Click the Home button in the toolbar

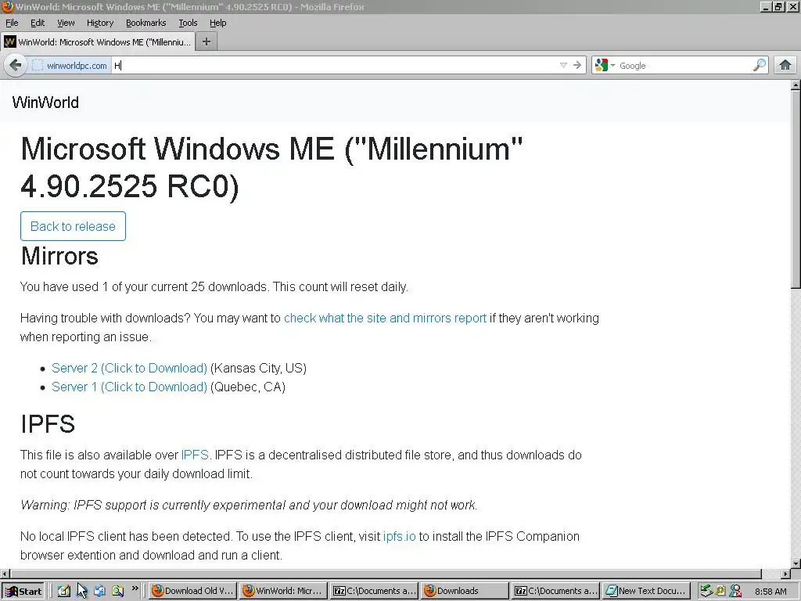tap(785, 65)
